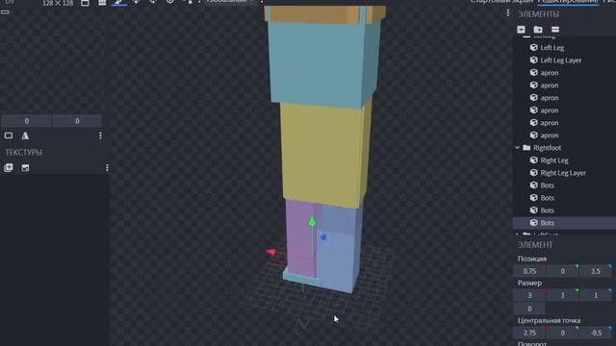This screenshot has height=346, width=616.
Task: Click pivot point Z field showing -0.5
Action: (595, 333)
